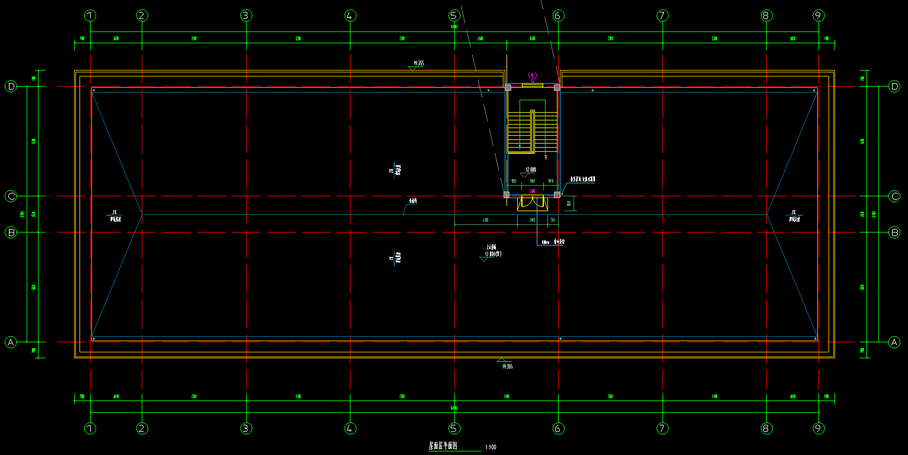The image size is (908, 455).
Task: Select the right-side axis bubble labeled B
Action: [x=894, y=233]
